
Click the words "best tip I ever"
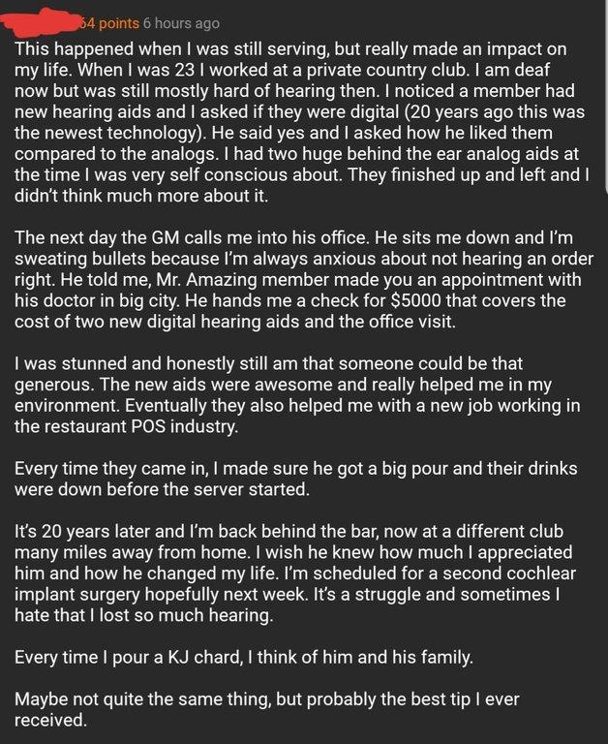click(x=465, y=699)
